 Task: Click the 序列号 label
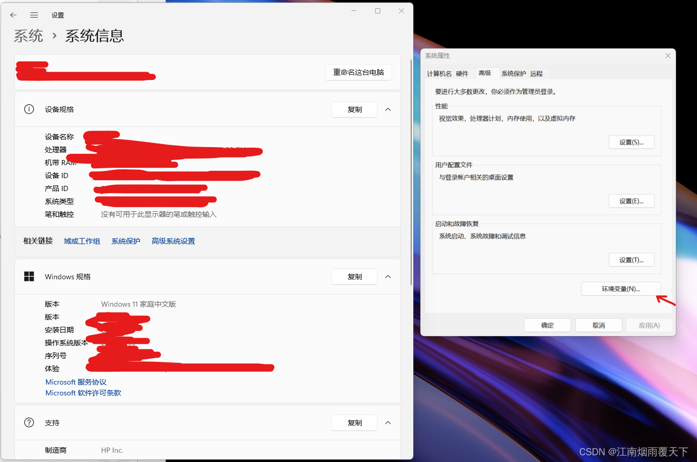(x=56, y=356)
